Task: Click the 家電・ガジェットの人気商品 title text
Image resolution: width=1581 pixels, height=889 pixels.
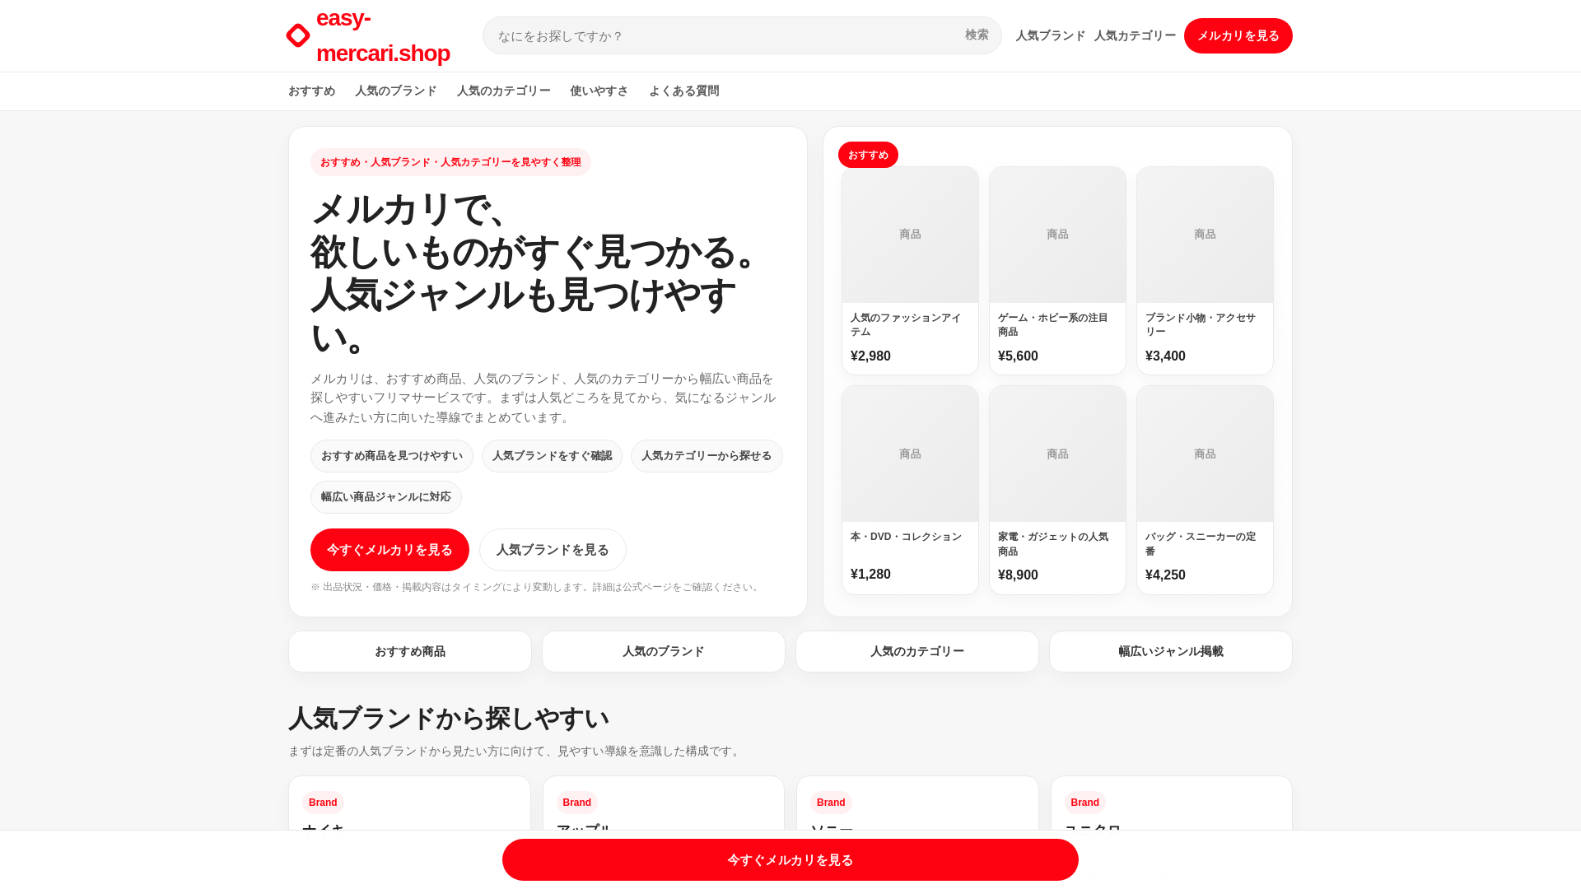Action: click(1053, 544)
